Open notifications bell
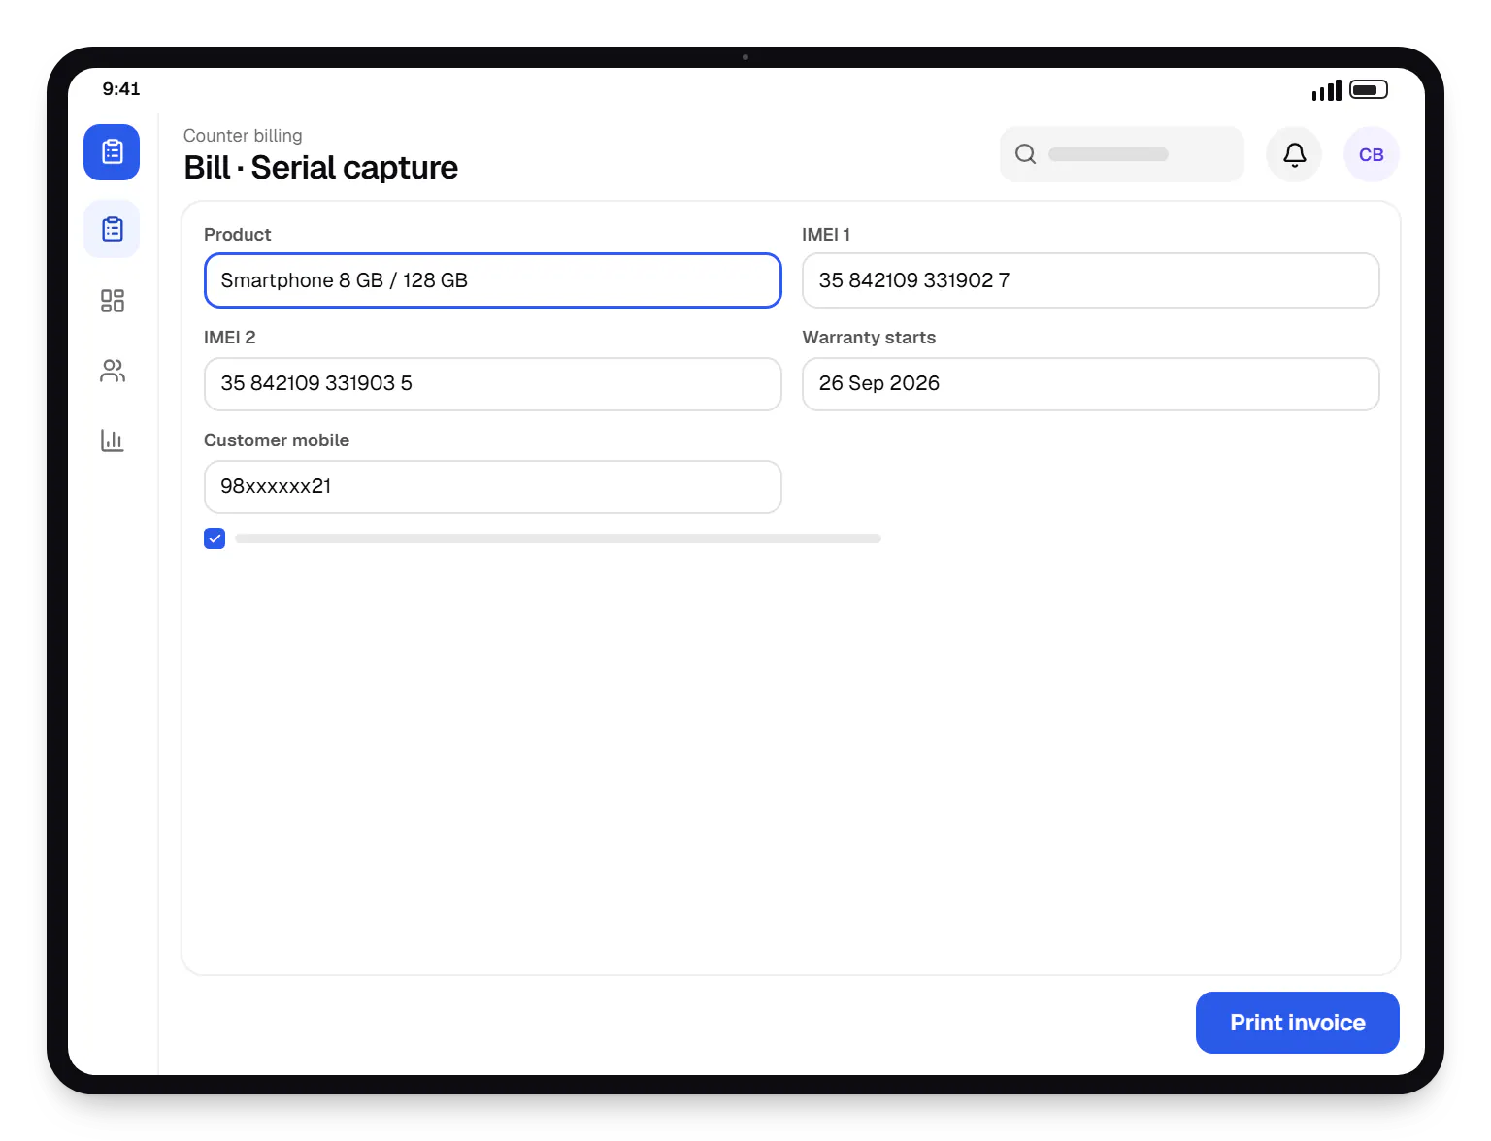 coord(1294,154)
